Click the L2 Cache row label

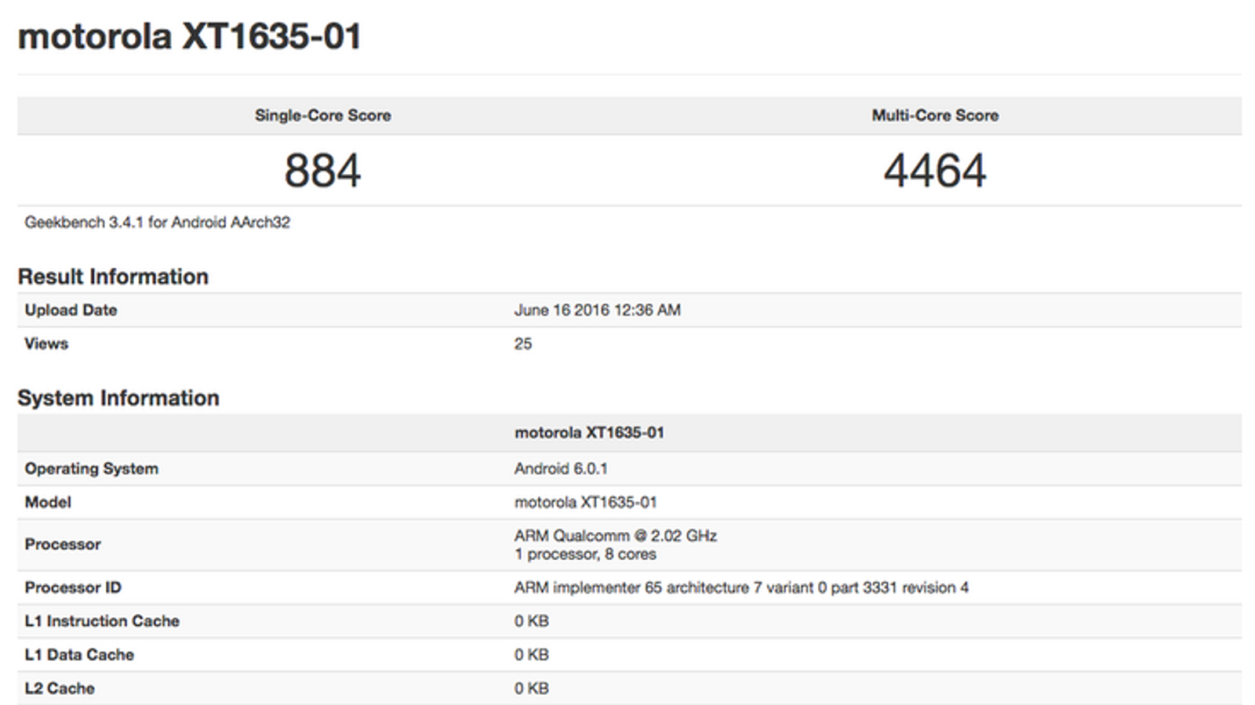pos(60,689)
